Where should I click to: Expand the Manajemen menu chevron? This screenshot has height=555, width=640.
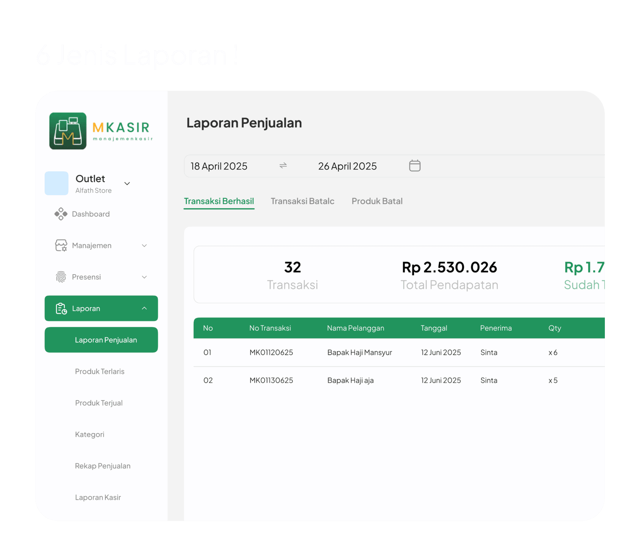tap(144, 245)
